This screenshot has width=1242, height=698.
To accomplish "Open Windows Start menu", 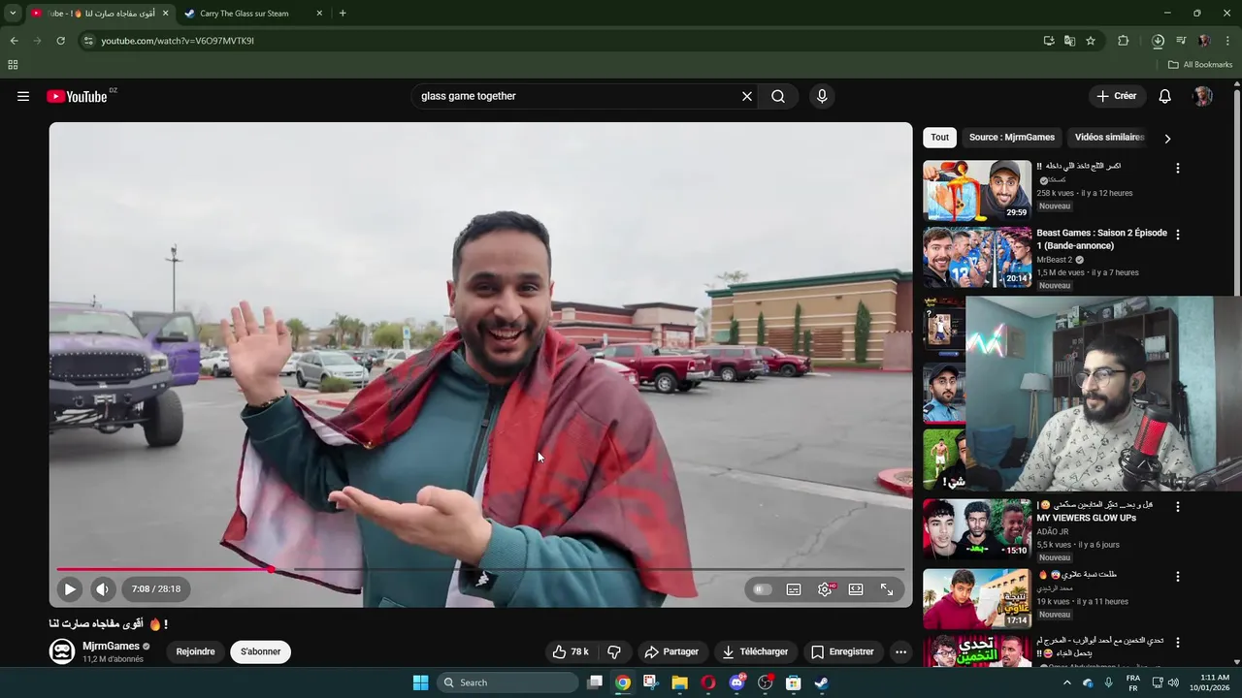I will 420,682.
